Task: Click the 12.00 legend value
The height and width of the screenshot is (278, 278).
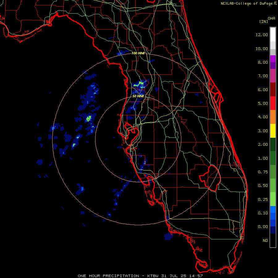Action: point(262,35)
